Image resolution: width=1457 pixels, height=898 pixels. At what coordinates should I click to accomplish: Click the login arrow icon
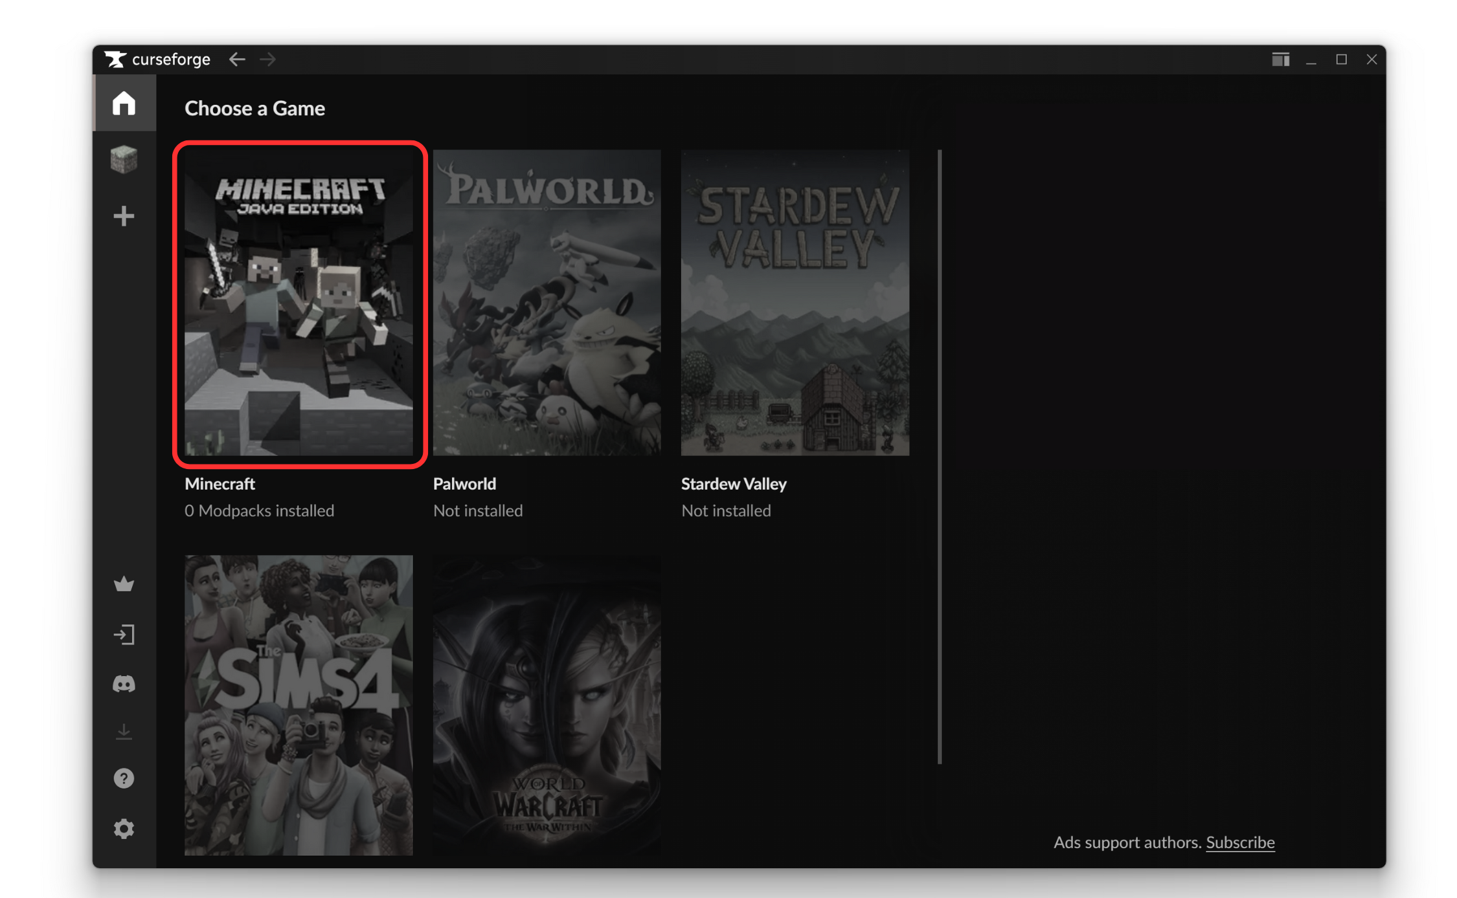click(124, 635)
